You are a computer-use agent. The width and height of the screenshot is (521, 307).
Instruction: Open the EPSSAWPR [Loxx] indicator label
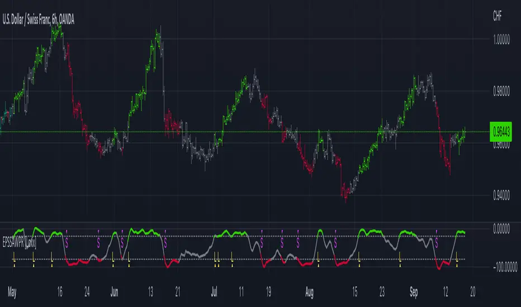(x=19, y=243)
